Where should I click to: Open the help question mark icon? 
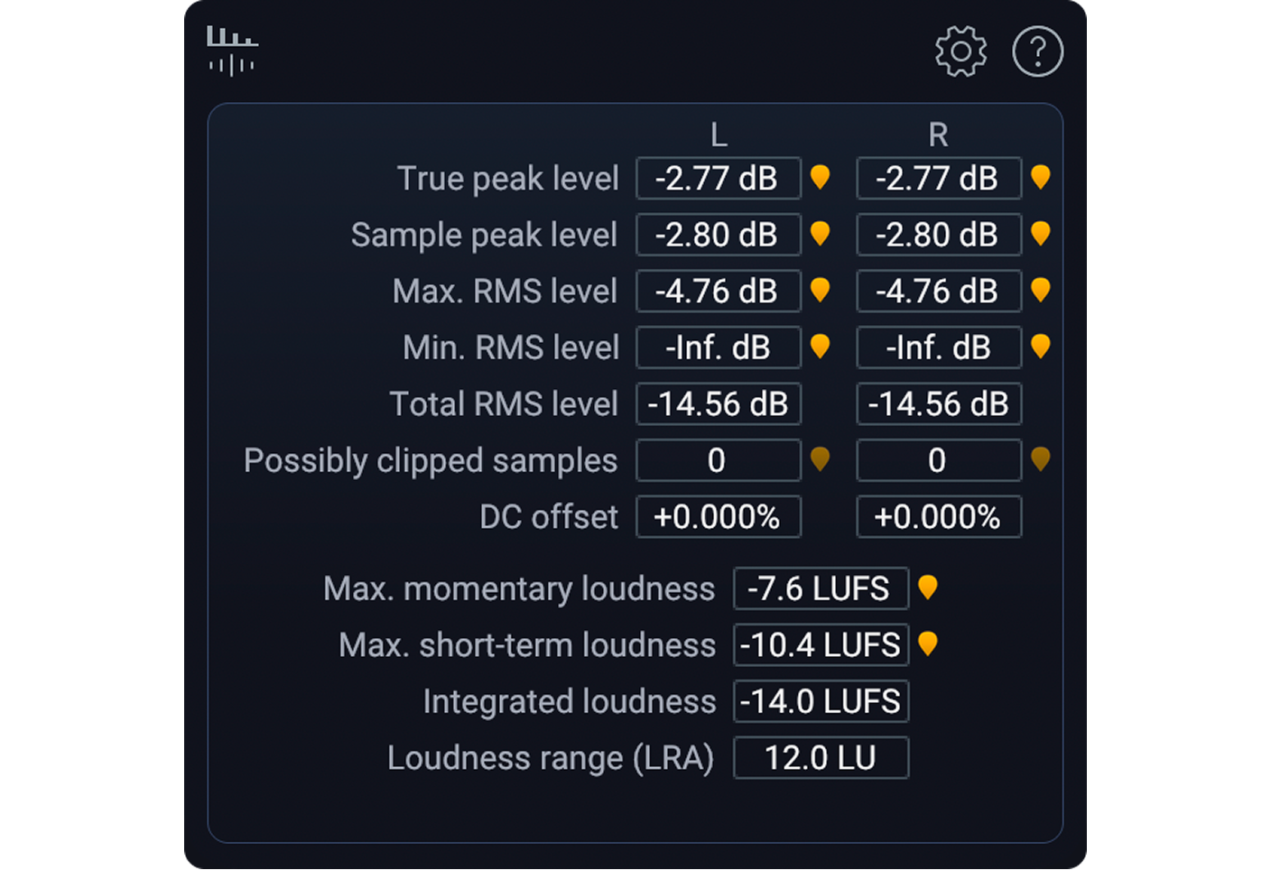click(x=1038, y=51)
